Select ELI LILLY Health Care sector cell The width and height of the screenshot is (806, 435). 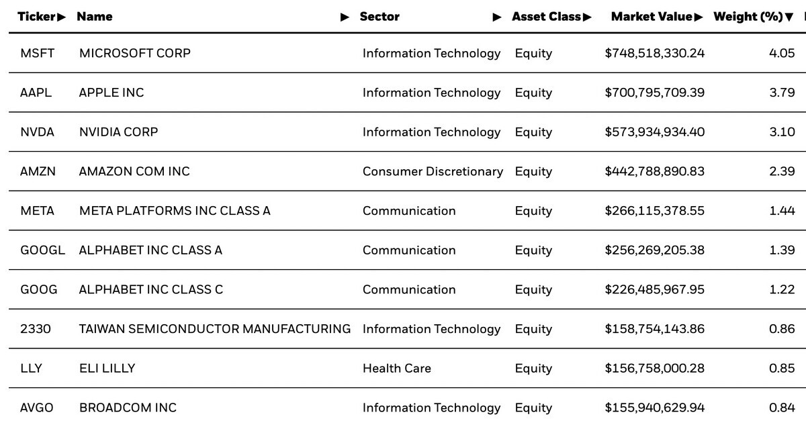pyautogui.click(x=397, y=369)
